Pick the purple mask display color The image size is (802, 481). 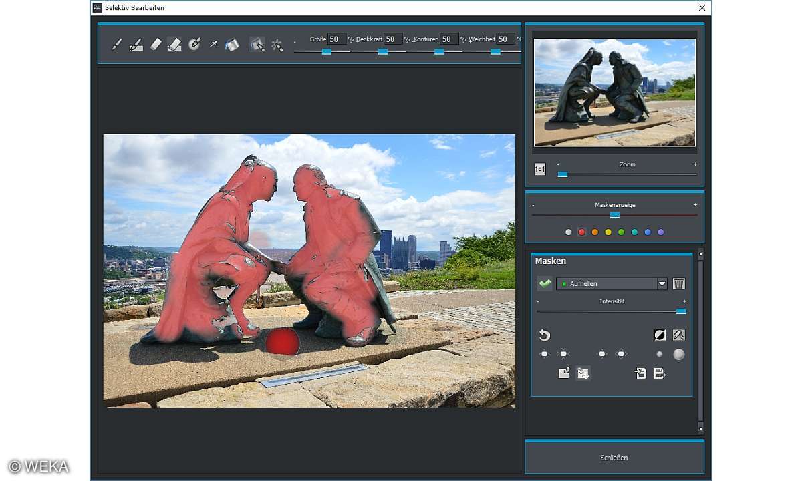coord(661,232)
